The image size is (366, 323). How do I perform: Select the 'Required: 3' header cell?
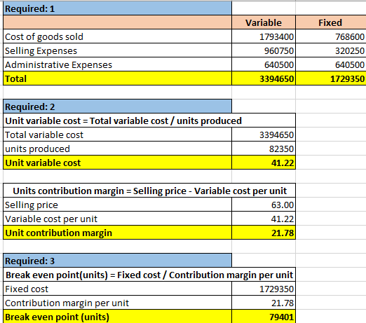click(117, 261)
